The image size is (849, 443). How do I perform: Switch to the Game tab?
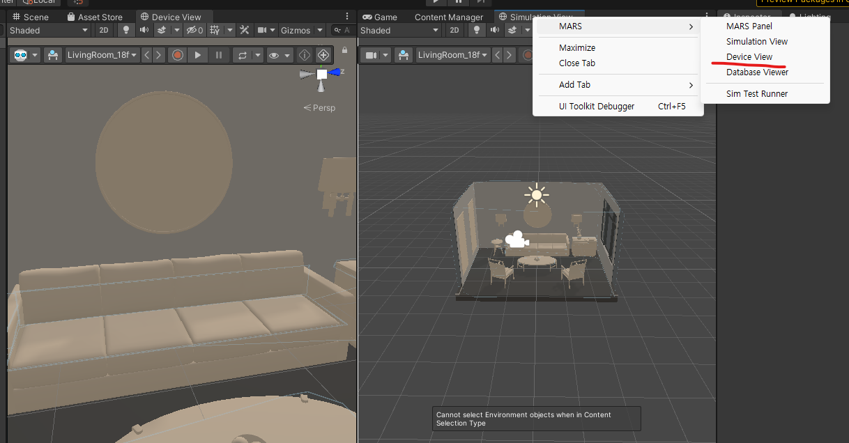tap(381, 17)
